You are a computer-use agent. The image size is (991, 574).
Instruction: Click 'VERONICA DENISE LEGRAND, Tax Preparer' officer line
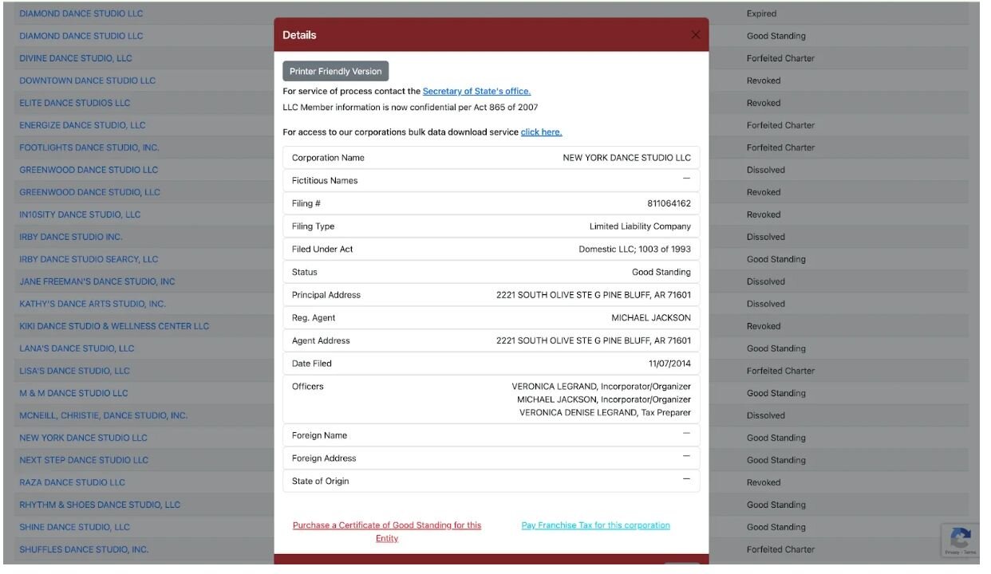[605, 412]
